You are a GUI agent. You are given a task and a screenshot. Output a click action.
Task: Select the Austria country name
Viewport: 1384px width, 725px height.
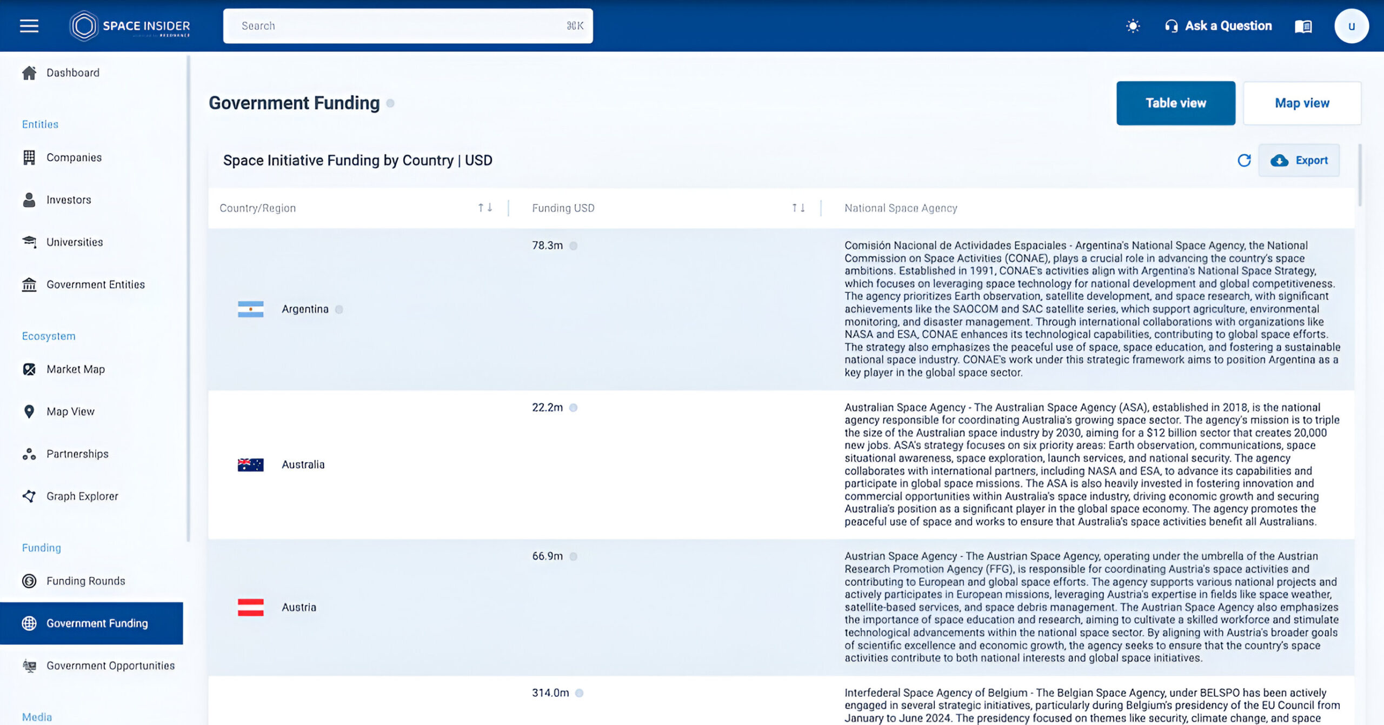[x=299, y=608]
